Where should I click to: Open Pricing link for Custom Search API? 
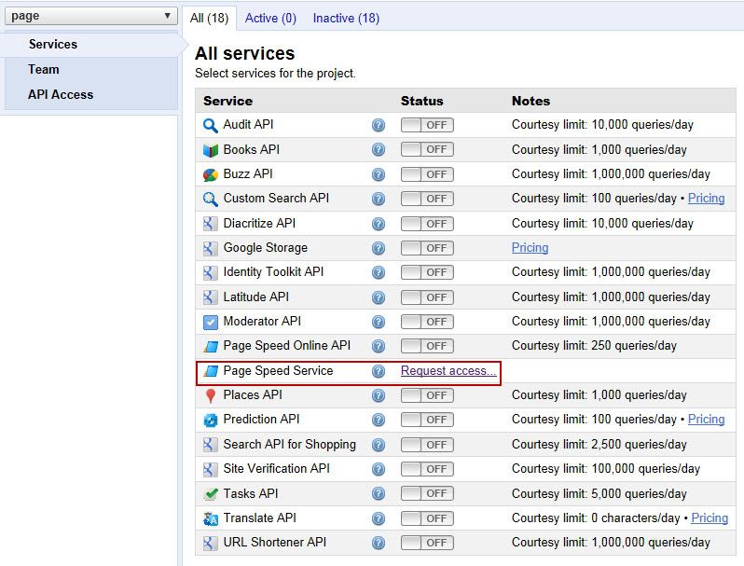706,199
